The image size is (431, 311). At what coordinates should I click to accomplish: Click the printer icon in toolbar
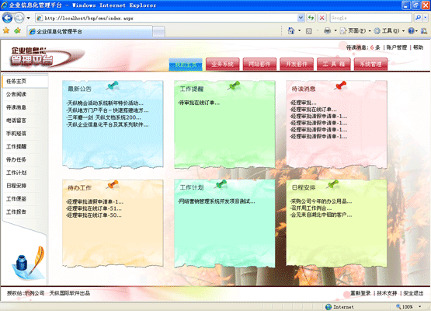tap(327, 31)
